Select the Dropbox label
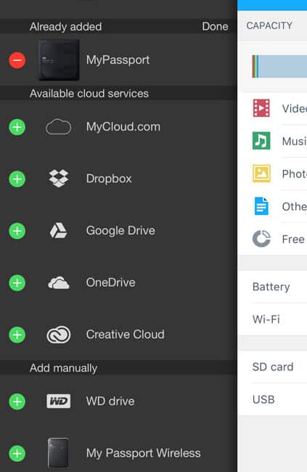This screenshot has height=472, width=307. 109,179
